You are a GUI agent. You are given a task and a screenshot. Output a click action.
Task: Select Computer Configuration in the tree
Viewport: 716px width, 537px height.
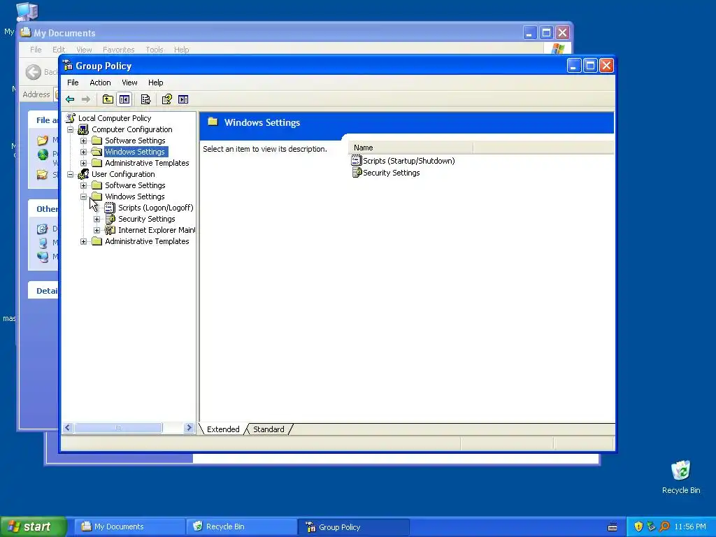(x=131, y=129)
